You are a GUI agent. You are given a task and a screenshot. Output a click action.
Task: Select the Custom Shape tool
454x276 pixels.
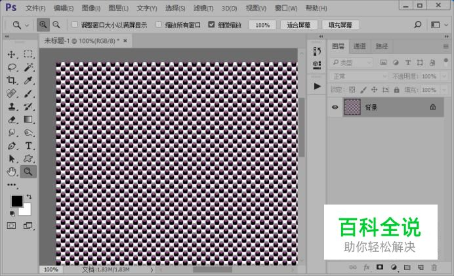(28, 159)
